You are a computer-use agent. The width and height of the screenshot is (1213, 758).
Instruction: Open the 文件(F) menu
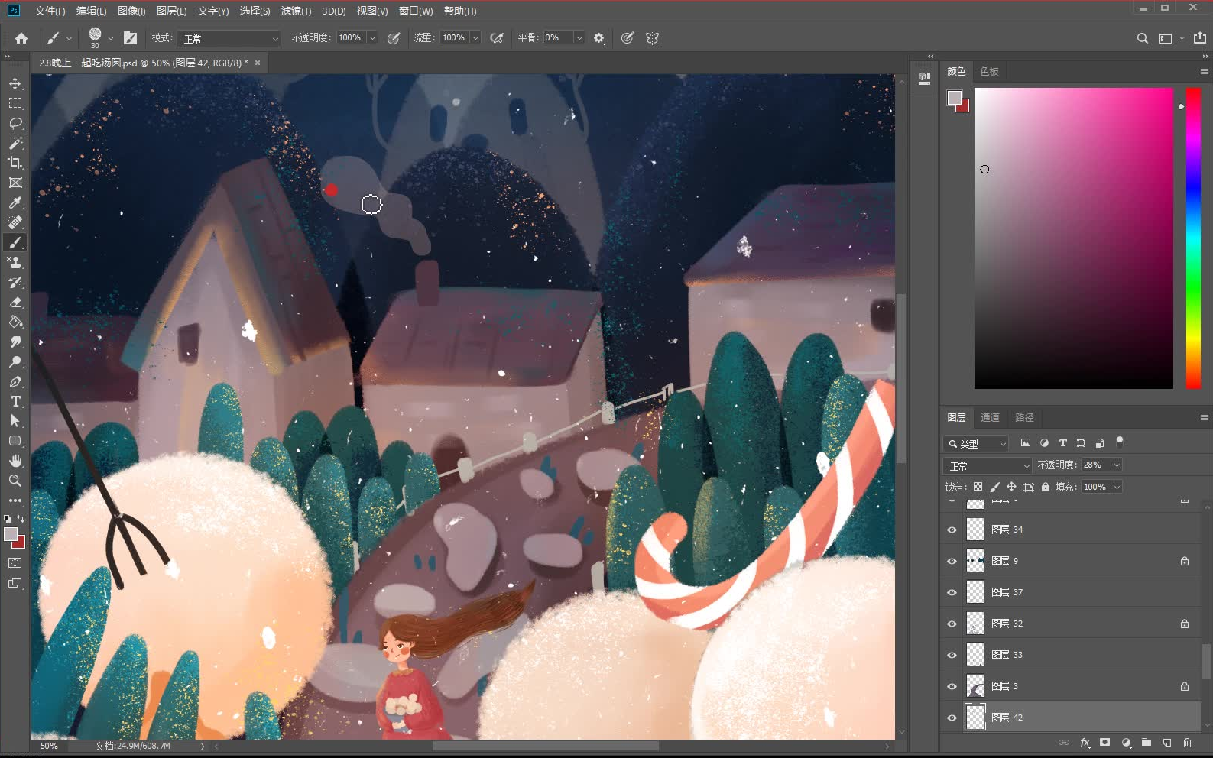coord(50,11)
